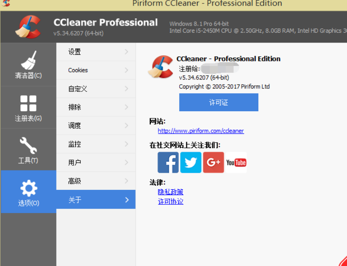This screenshot has height=266, width=347.
Task: Open the 隐私政策 privacy policy link
Action: 171,192
